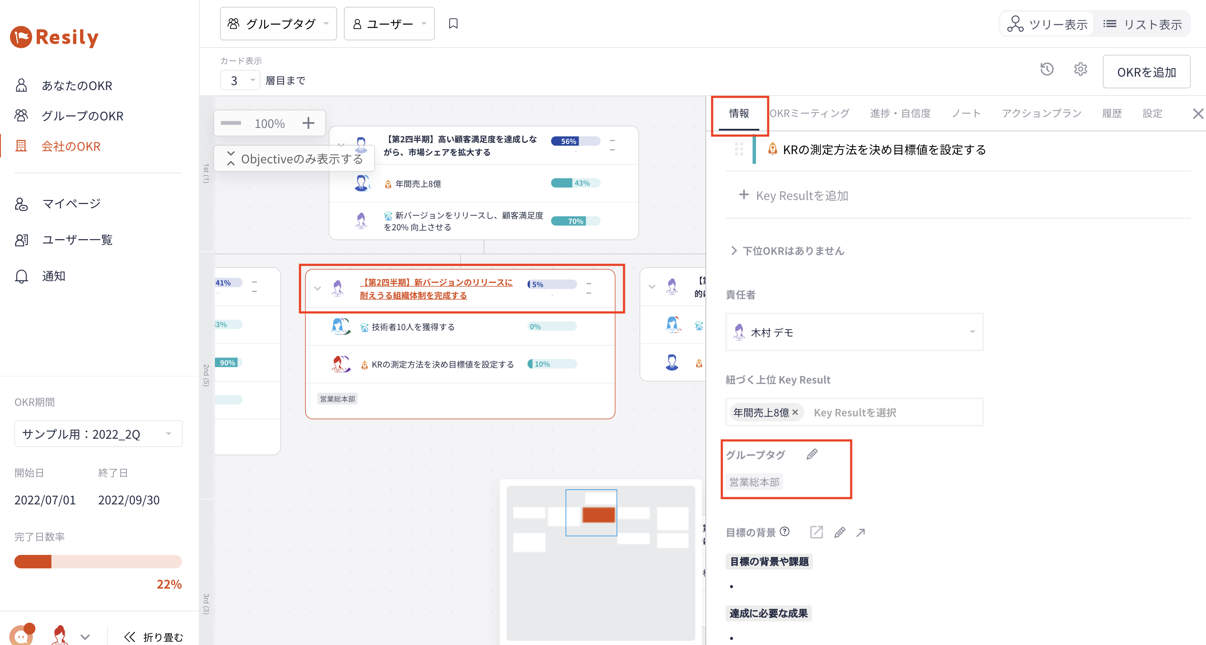The image size is (1206, 645).
Task: Open user menu chevron beside avatar
Action: click(85, 637)
